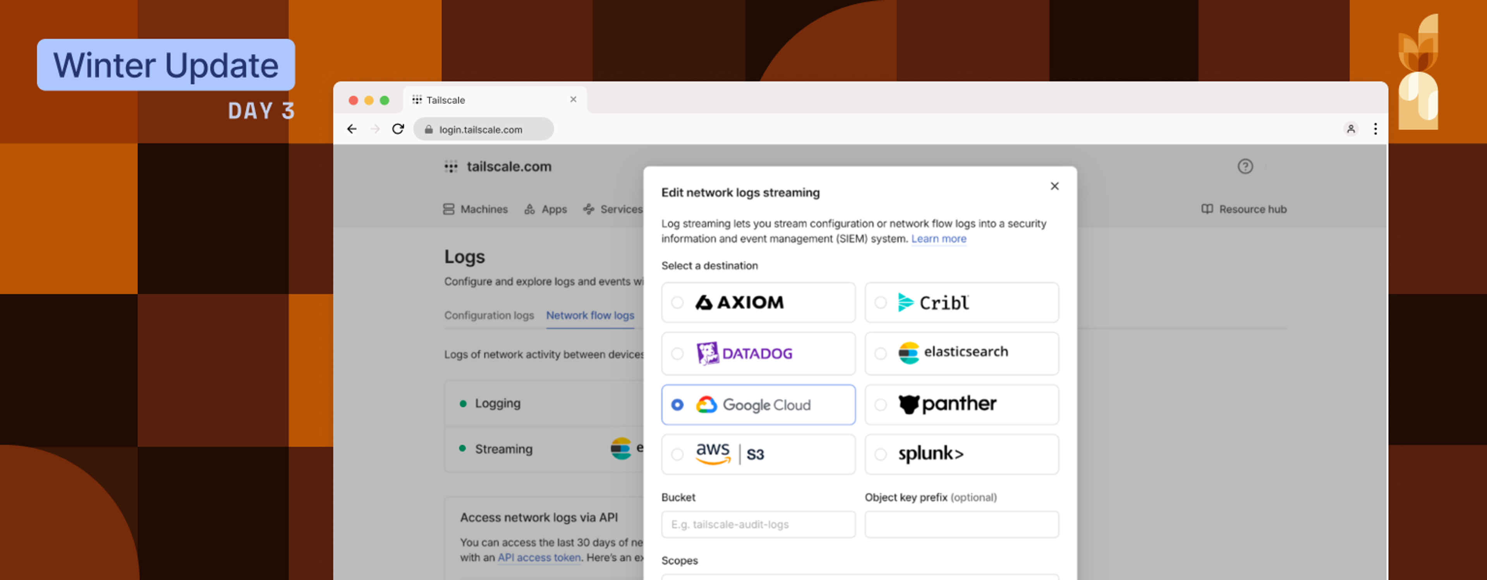The width and height of the screenshot is (1487, 580).
Task: Click the macOS yellow minimize button
Action: (x=369, y=100)
